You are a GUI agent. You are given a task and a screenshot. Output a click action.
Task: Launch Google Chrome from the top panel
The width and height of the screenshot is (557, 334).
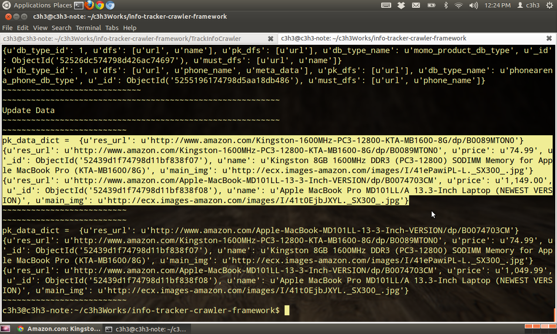(x=100, y=5)
